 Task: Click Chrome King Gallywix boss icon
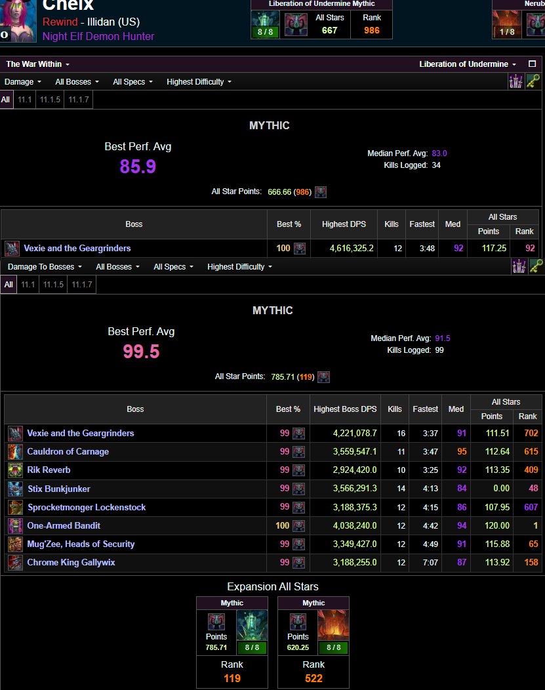pos(15,562)
